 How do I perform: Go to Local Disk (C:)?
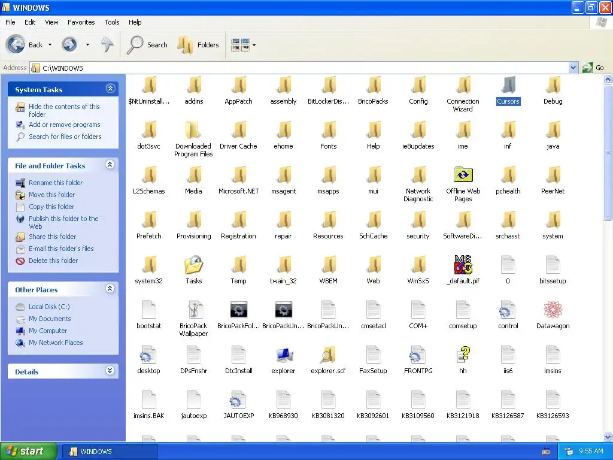tap(49, 307)
